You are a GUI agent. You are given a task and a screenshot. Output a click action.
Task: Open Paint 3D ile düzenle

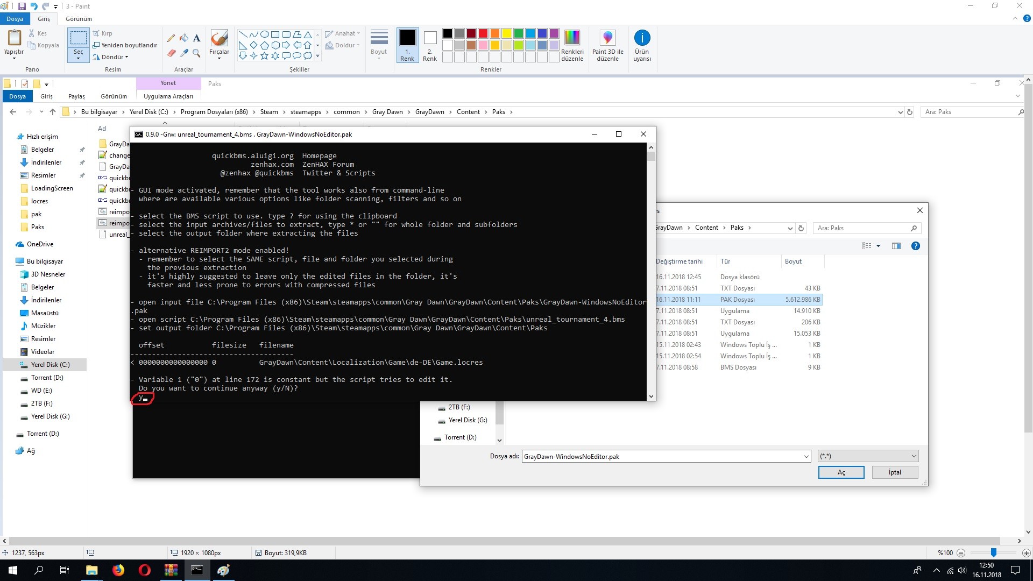tap(607, 45)
